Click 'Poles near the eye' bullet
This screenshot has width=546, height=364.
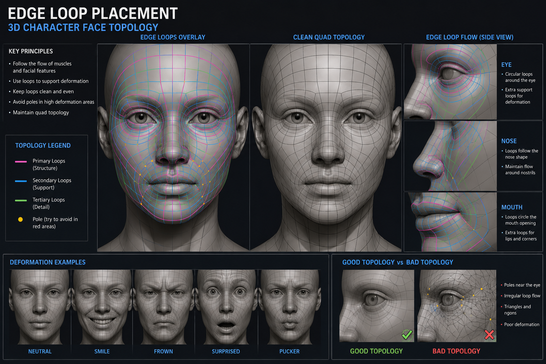[x=520, y=285]
